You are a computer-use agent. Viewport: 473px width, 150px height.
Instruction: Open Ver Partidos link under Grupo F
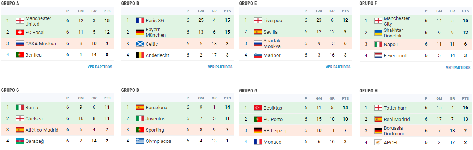[458, 68]
